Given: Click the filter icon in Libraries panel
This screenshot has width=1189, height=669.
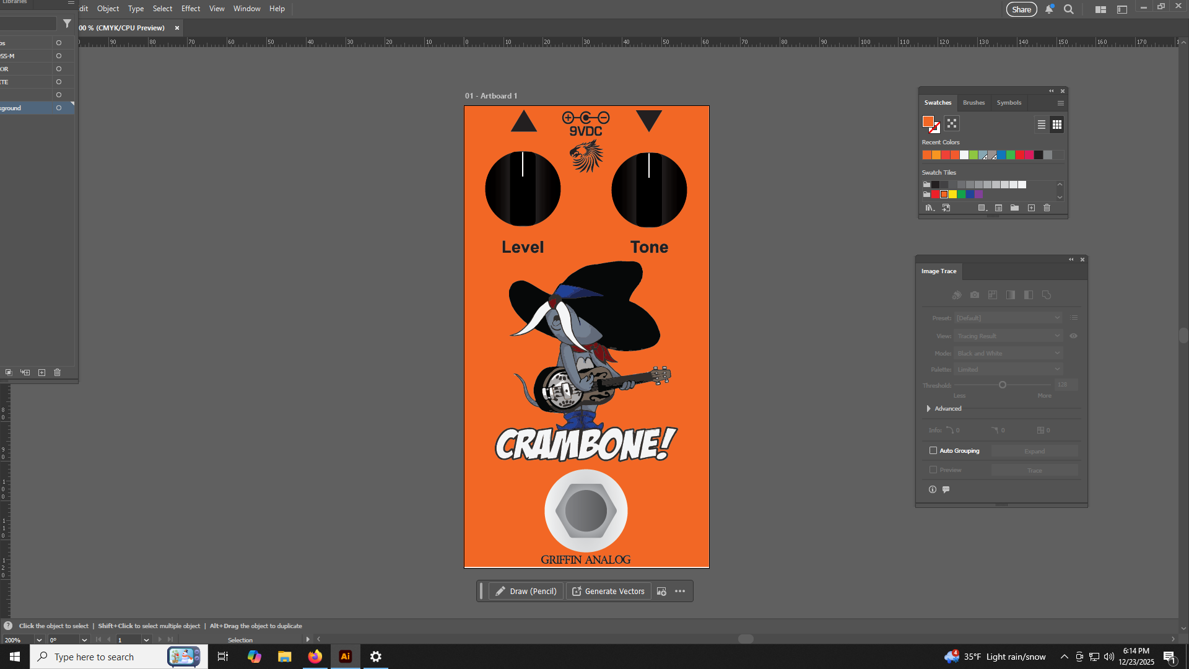Looking at the screenshot, I should pyautogui.click(x=67, y=24).
